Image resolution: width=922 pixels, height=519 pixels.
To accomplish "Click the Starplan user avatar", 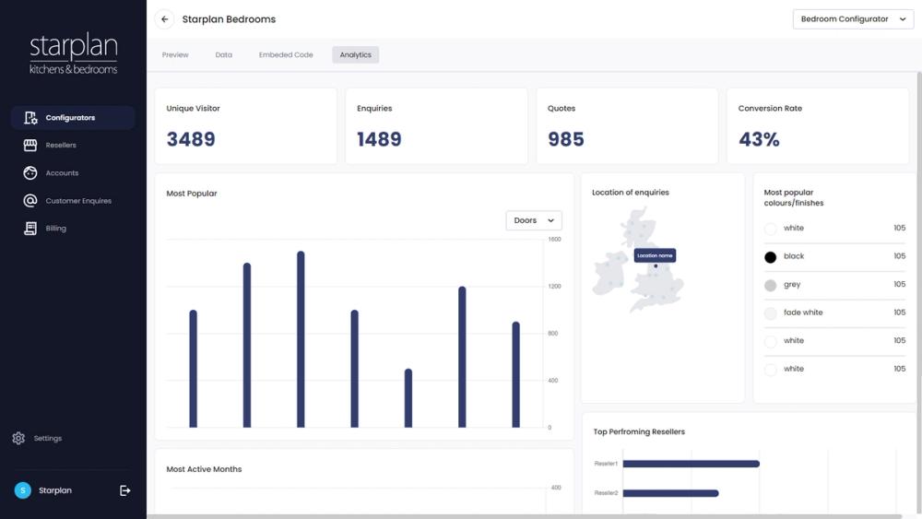I will click(23, 490).
